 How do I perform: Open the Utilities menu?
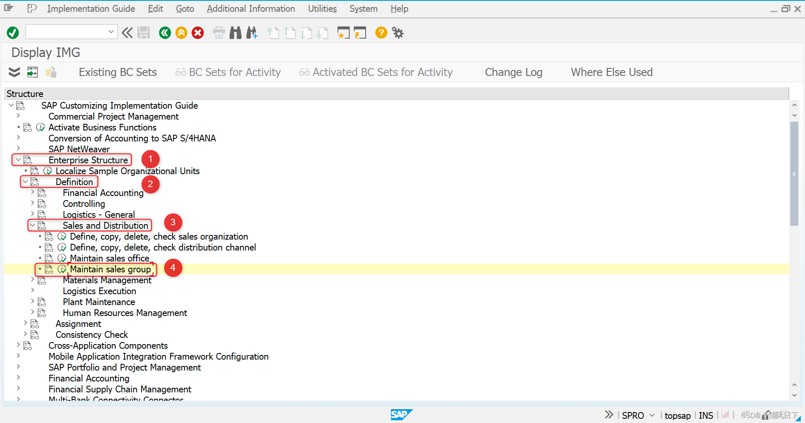coord(322,9)
